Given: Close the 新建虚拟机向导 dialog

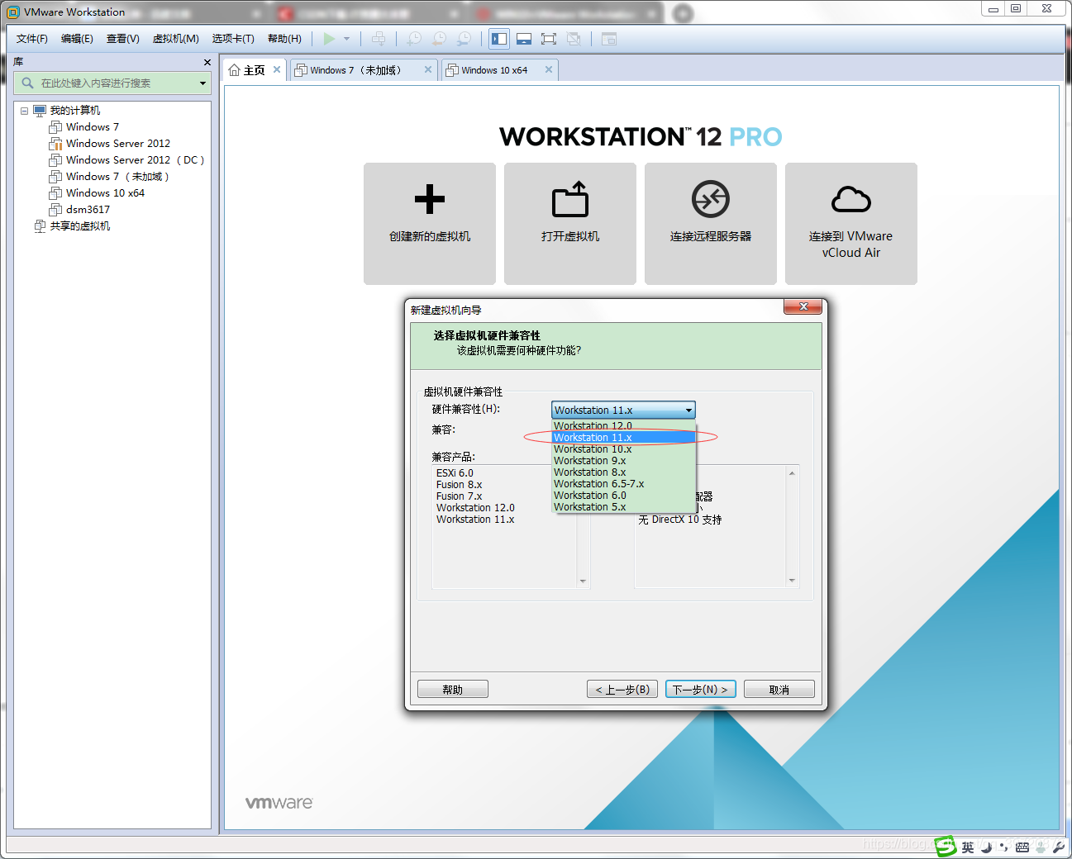Looking at the screenshot, I should [x=803, y=307].
